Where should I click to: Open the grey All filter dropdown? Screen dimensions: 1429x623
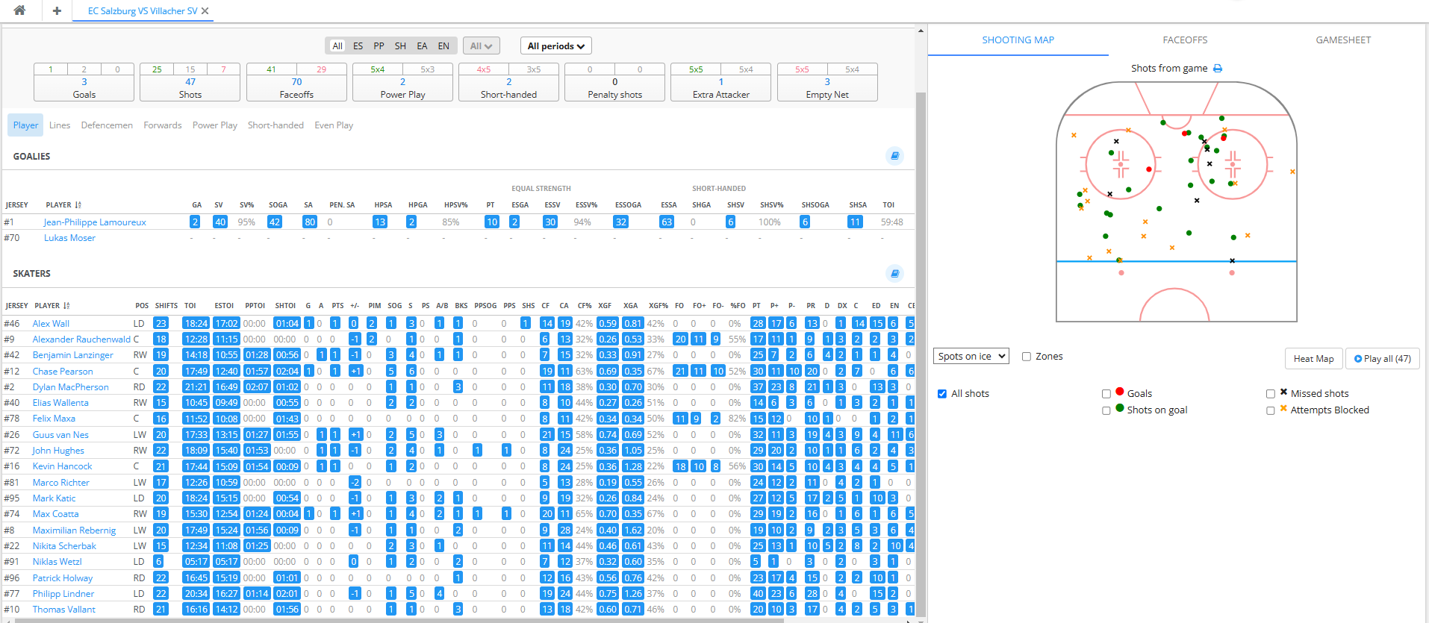[481, 46]
